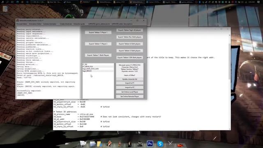Click 'Successfully exported:' line in the log
The height and width of the screenshot is (148, 263).
coord(29,91)
